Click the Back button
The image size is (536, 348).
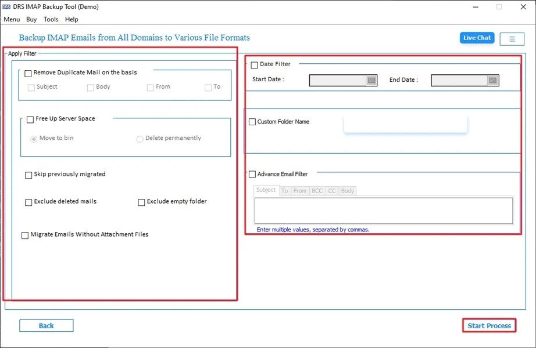46,325
